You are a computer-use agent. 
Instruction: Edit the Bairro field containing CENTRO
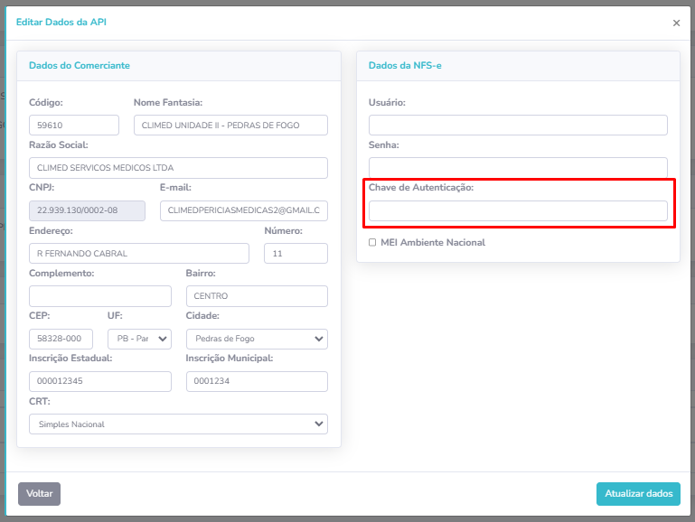(x=257, y=296)
